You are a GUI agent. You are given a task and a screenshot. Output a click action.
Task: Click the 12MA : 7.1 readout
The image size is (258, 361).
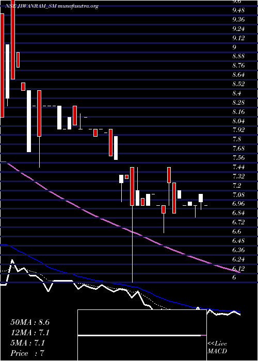[x=30, y=333]
